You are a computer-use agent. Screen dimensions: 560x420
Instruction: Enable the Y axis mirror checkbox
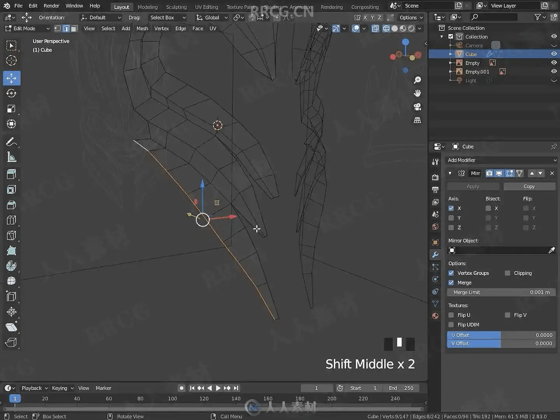coord(451,218)
